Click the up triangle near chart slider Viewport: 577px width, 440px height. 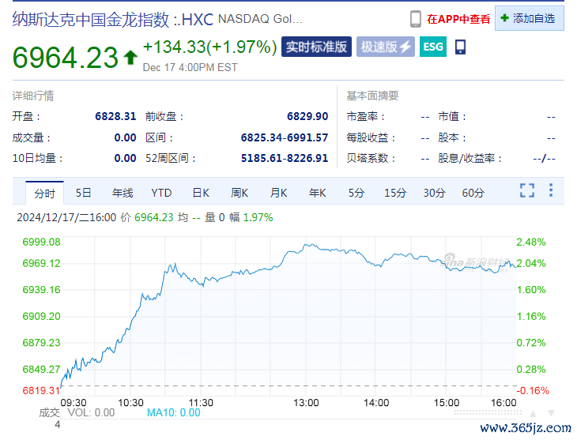(x=533, y=413)
